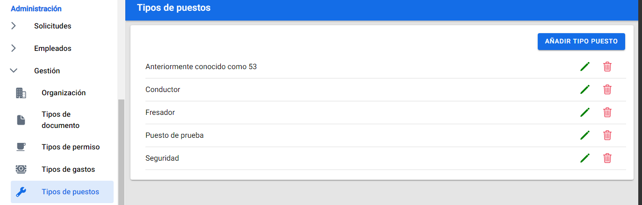Click pencil icon for Fresador row
The width and height of the screenshot is (642, 205).
(x=584, y=113)
